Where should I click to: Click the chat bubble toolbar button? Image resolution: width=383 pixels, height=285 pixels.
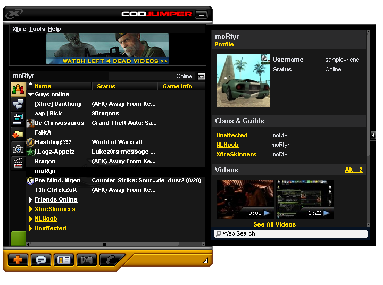click(41, 260)
